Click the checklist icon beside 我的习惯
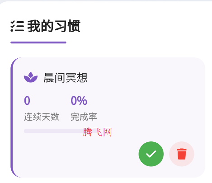Viewport: 212px width, 183px height. click(17, 26)
